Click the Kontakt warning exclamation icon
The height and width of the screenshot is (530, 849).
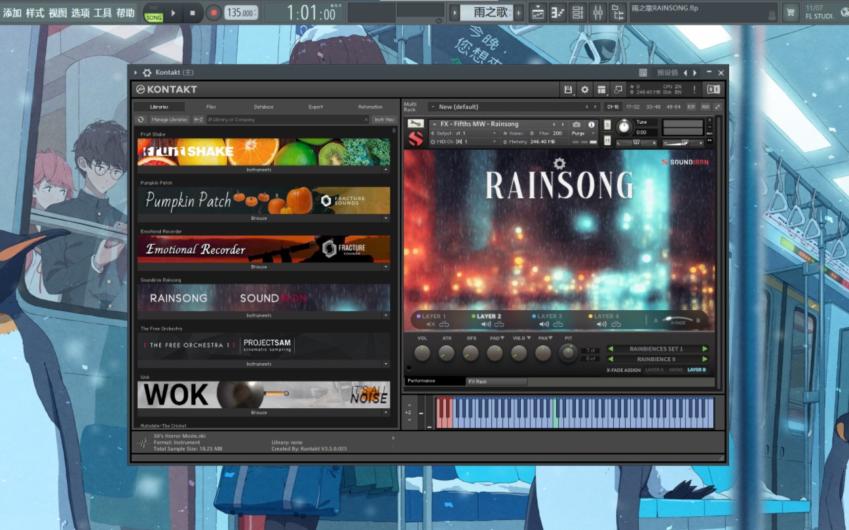click(x=694, y=90)
